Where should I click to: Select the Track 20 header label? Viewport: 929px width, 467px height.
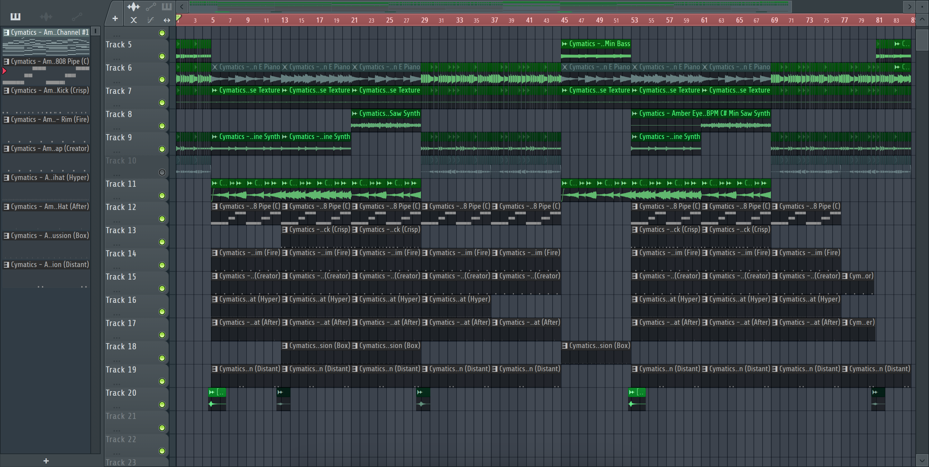[x=121, y=393]
